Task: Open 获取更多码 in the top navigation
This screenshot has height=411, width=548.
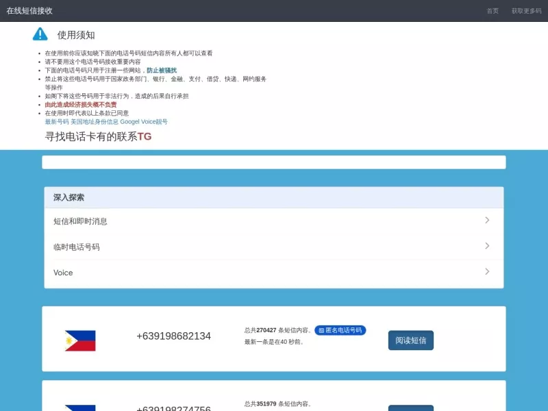Action: click(526, 11)
